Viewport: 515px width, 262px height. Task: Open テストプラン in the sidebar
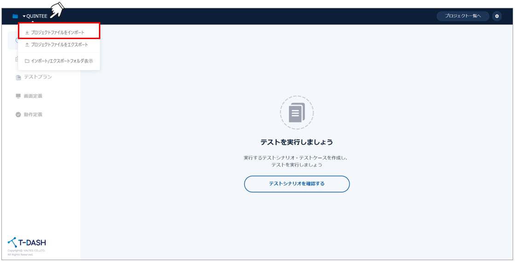(38, 77)
